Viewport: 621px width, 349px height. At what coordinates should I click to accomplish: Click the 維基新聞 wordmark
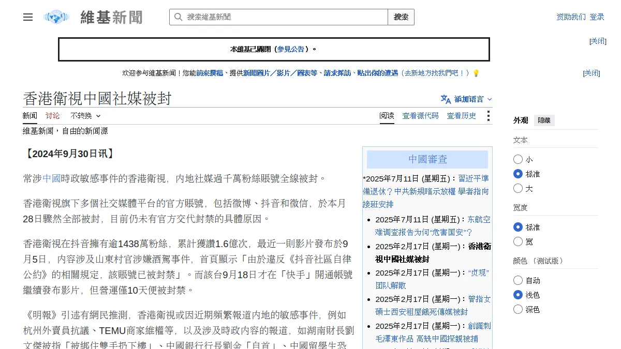pos(112,17)
